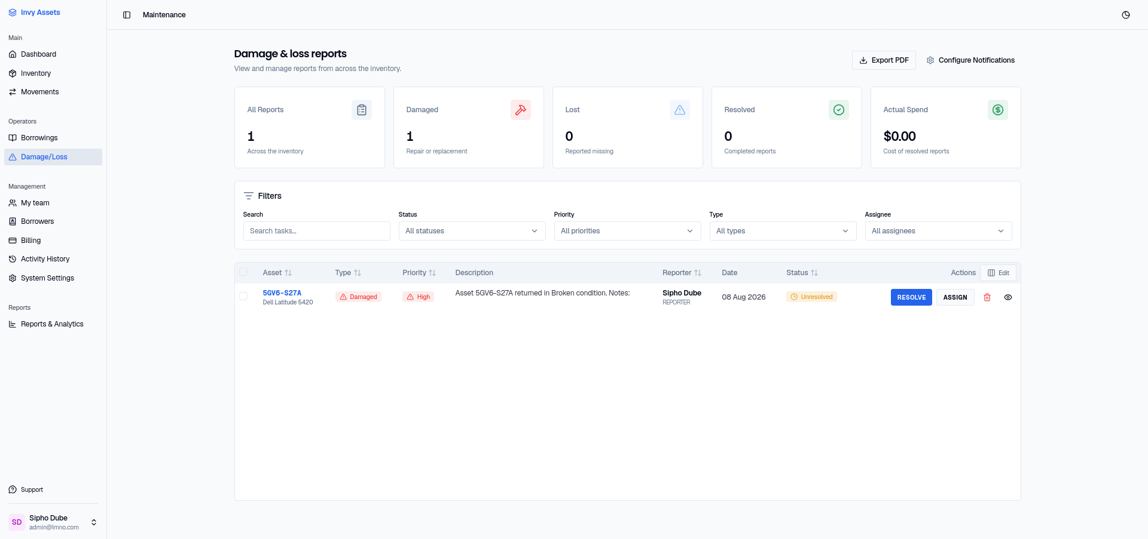Open the 5GV6-S27A asset link

pos(282,293)
